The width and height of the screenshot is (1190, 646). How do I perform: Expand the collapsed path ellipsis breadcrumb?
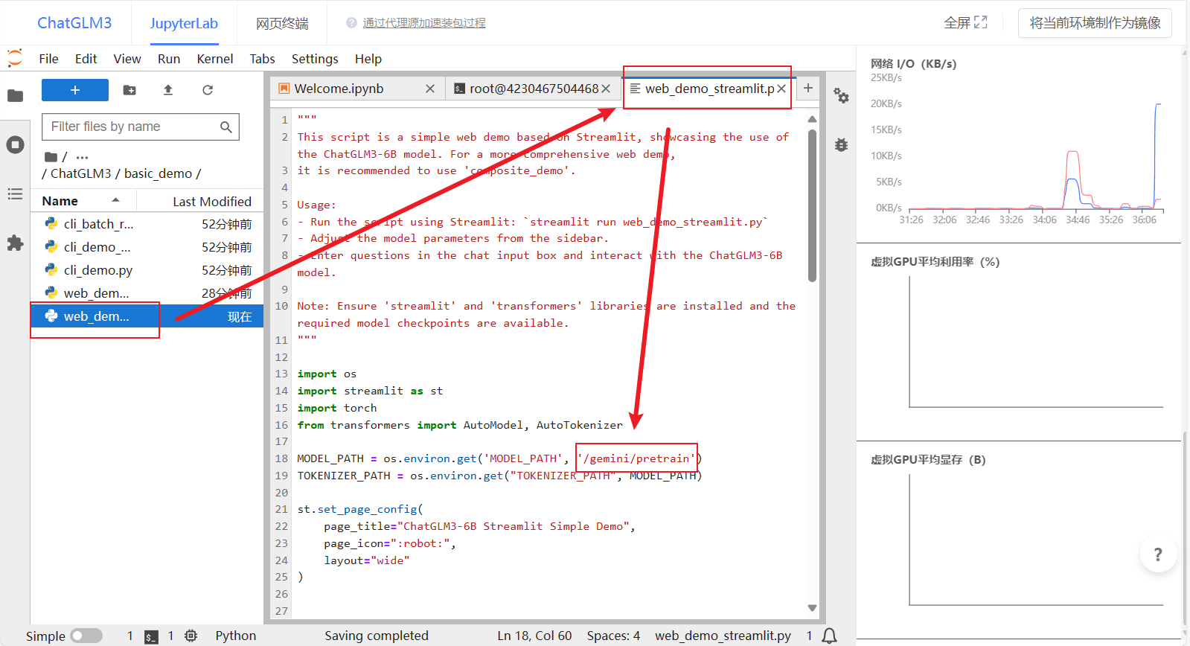click(x=82, y=157)
